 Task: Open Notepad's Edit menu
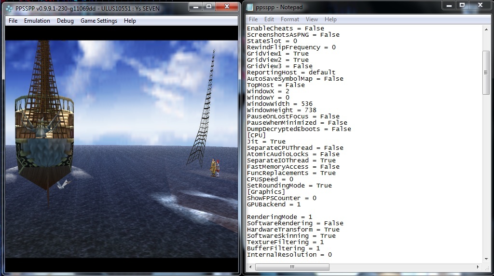pyautogui.click(x=269, y=19)
